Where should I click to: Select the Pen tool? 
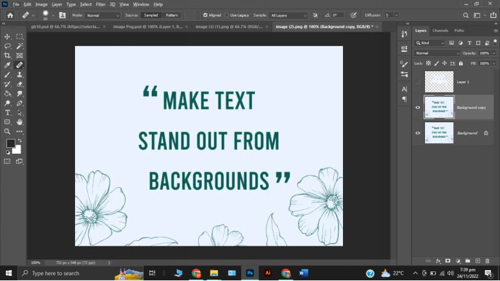(x=19, y=103)
